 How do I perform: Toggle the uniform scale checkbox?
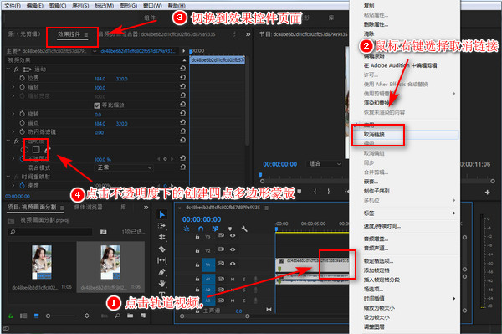coord(97,105)
